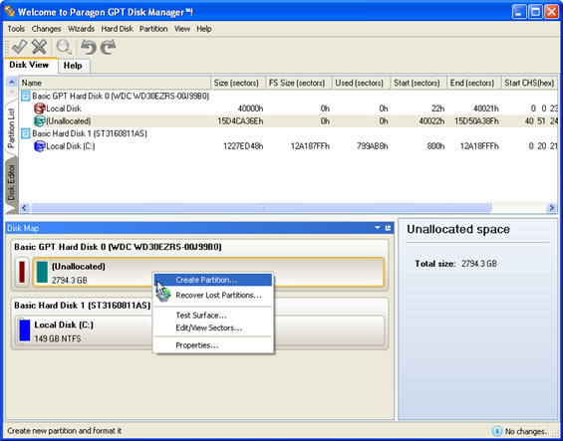Image resolution: width=563 pixels, height=441 pixels.
Task: Click the teal Unallocated partition icon
Action: click(x=40, y=120)
